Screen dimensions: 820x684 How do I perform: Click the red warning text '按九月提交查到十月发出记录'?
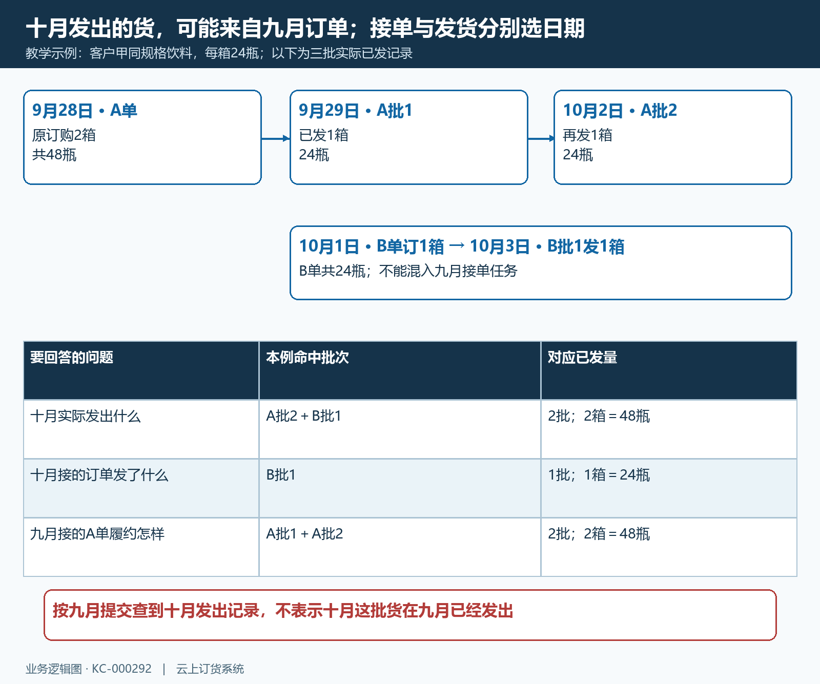(156, 611)
